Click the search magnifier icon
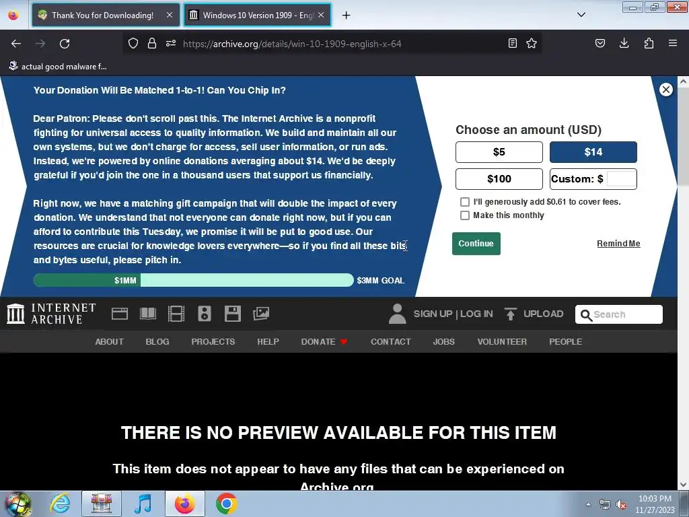689x517 pixels. pyautogui.click(x=586, y=315)
